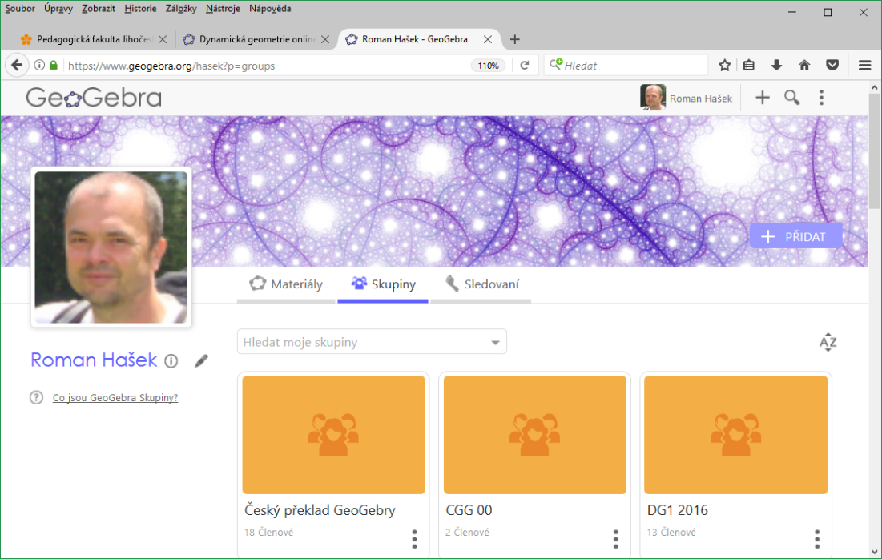Click the URL address bar
The height and width of the screenshot is (559, 882).
point(268,66)
